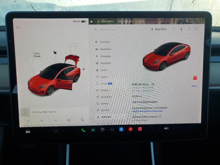Tap the car controls icon in bottom bar
Image resolution: width=220 pixels, height=165 pixels.
(x=28, y=132)
